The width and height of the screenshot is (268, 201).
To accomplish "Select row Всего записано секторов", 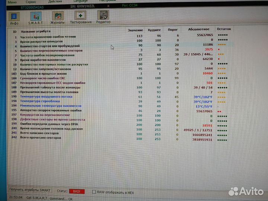I will 121,134.
